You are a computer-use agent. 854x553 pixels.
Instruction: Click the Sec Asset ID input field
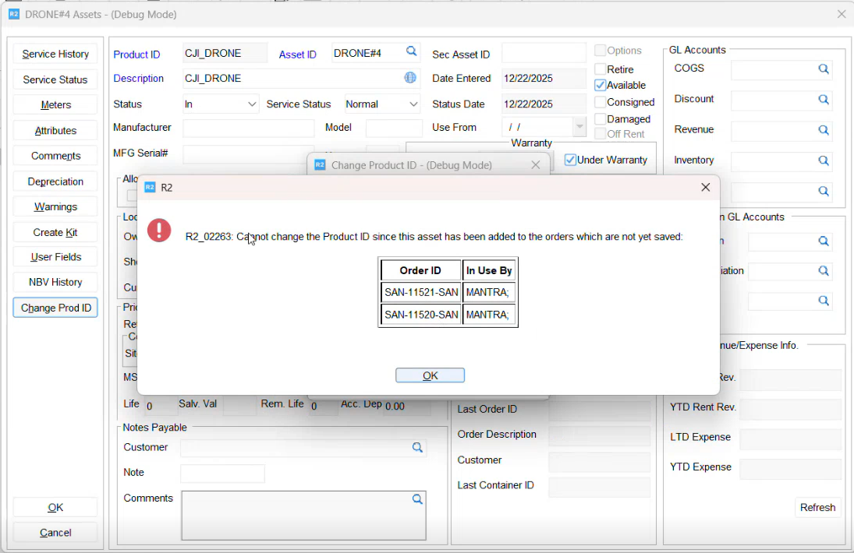[x=544, y=54]
